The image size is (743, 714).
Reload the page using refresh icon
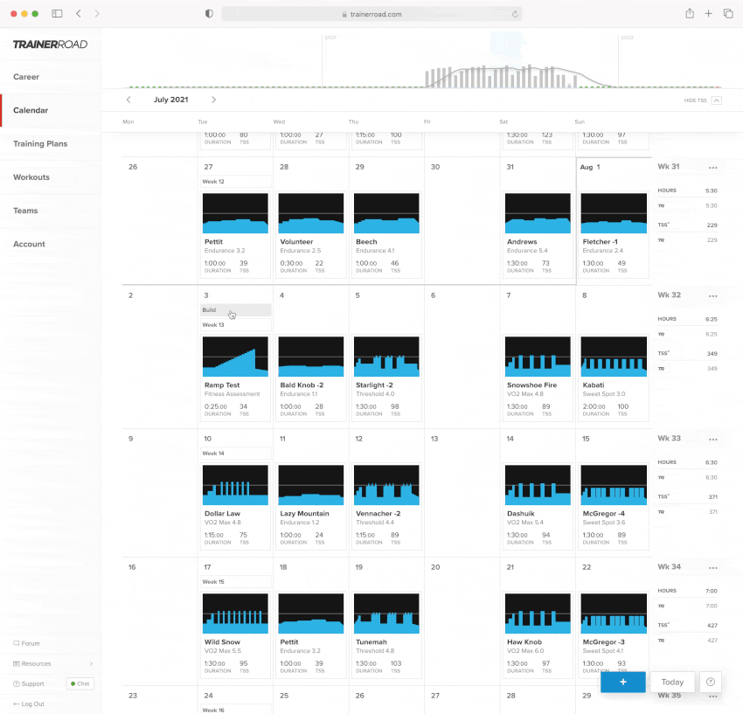click(x=515, y=14)
